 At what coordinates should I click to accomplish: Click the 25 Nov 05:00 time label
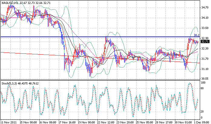click(144, 122)
